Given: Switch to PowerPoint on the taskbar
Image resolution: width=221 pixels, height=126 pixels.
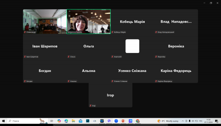Looking at the screenshot, I should (x=123, y=121).
